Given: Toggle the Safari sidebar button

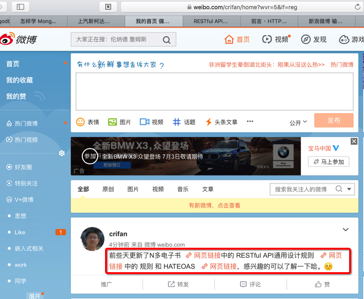Looking at the screenshot, I should (21, 7).
